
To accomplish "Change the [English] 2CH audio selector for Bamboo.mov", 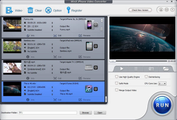I will 52,48.
